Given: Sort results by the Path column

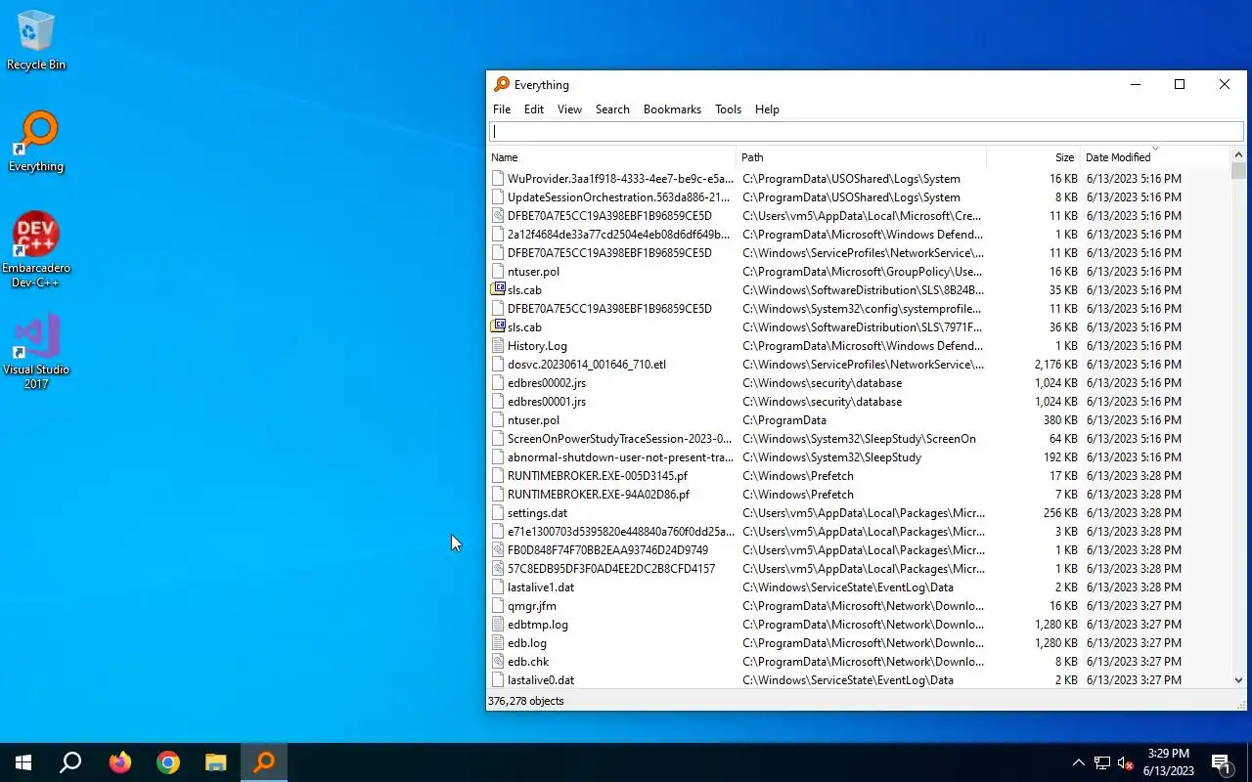Looking at the screenshot, I should (861, 157).
